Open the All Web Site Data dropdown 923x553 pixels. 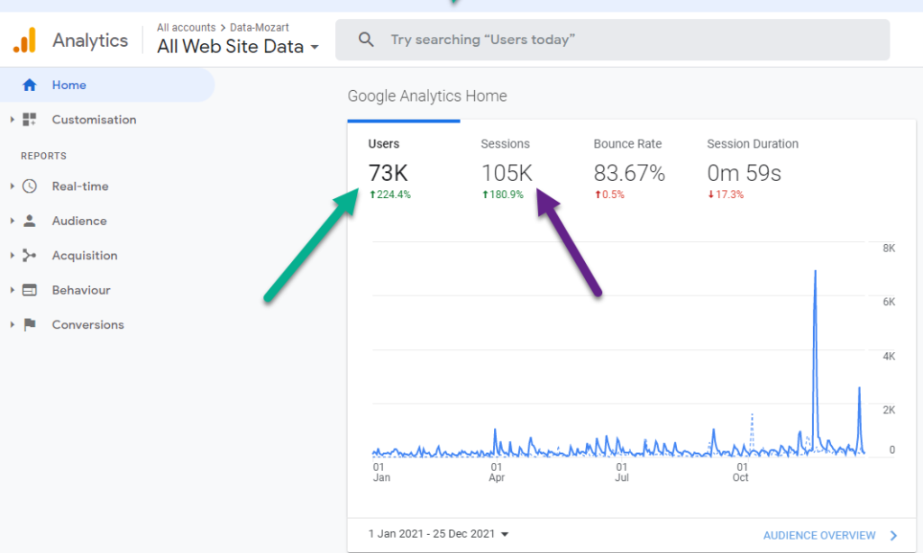tap(238, 47)
